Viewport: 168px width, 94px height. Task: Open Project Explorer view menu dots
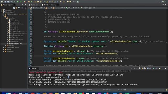click(25, 8)
